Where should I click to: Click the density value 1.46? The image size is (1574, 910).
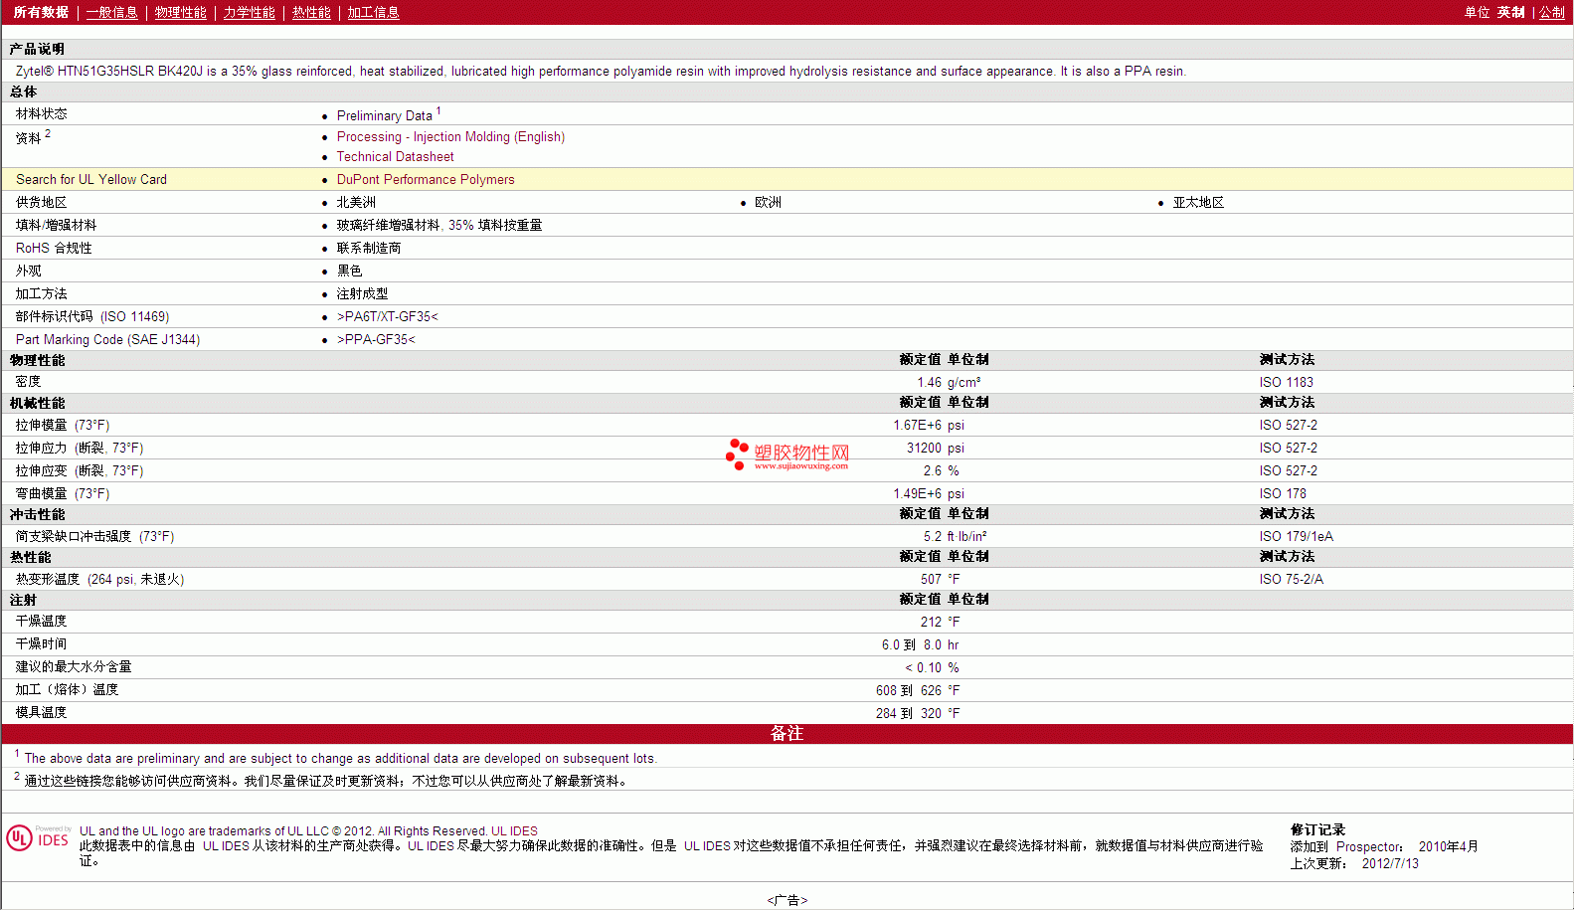(x=929, y=383)
